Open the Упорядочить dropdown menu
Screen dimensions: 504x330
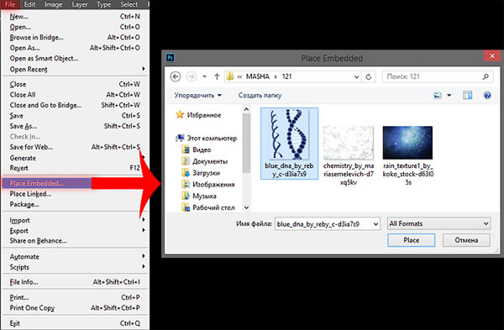(198, 95)
